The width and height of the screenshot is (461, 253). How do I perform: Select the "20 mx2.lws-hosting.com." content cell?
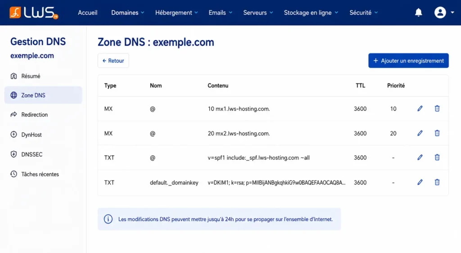point(239,133)
